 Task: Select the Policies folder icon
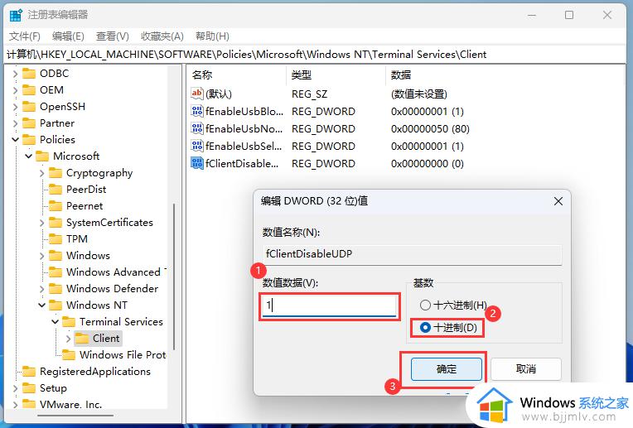(x=29, y=140)
